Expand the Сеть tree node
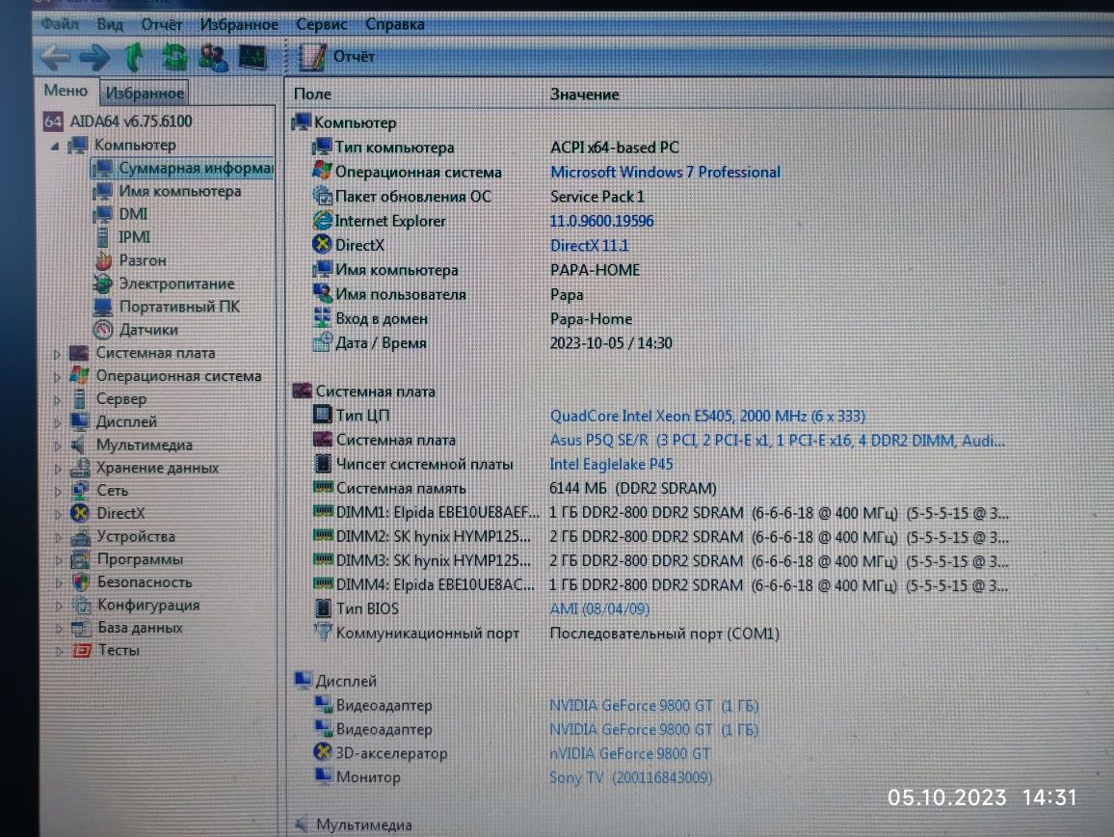 coord(57,492)
